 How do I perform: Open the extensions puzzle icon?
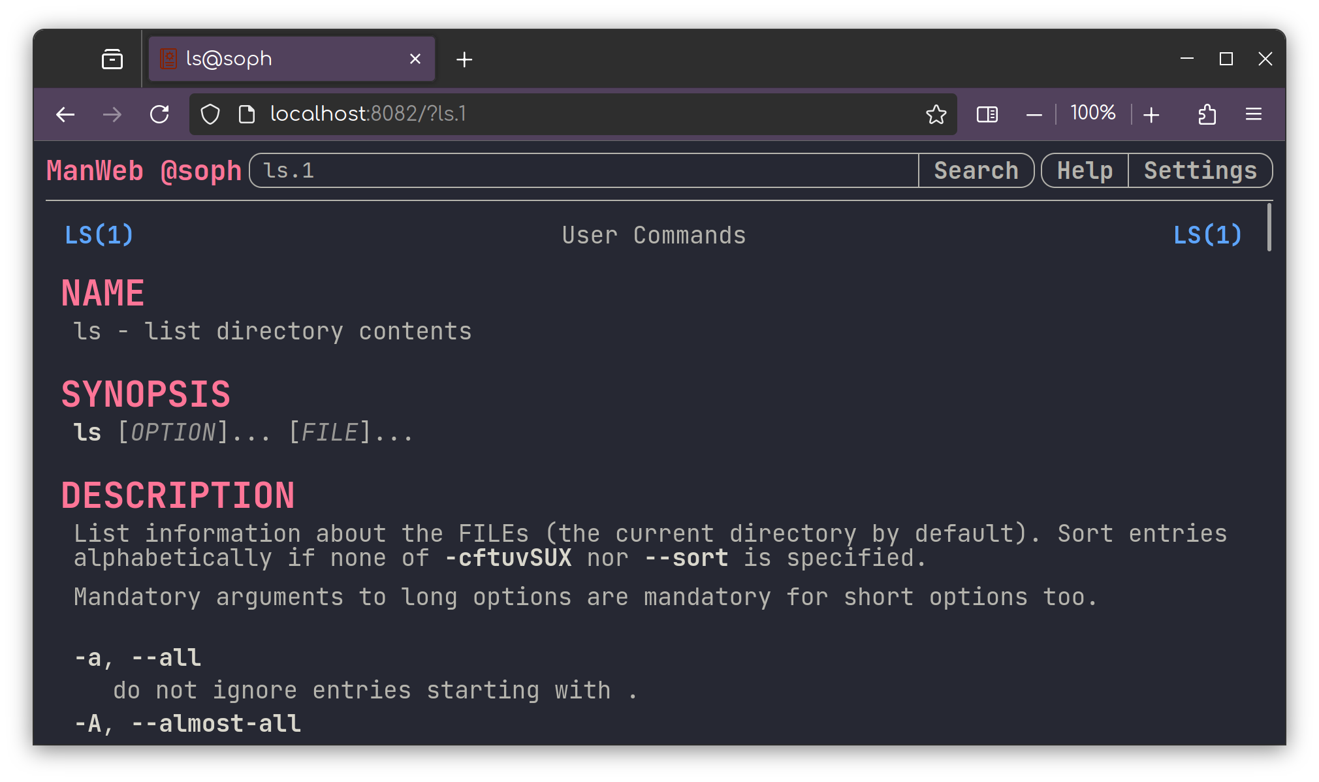(x=1207, y=115)
